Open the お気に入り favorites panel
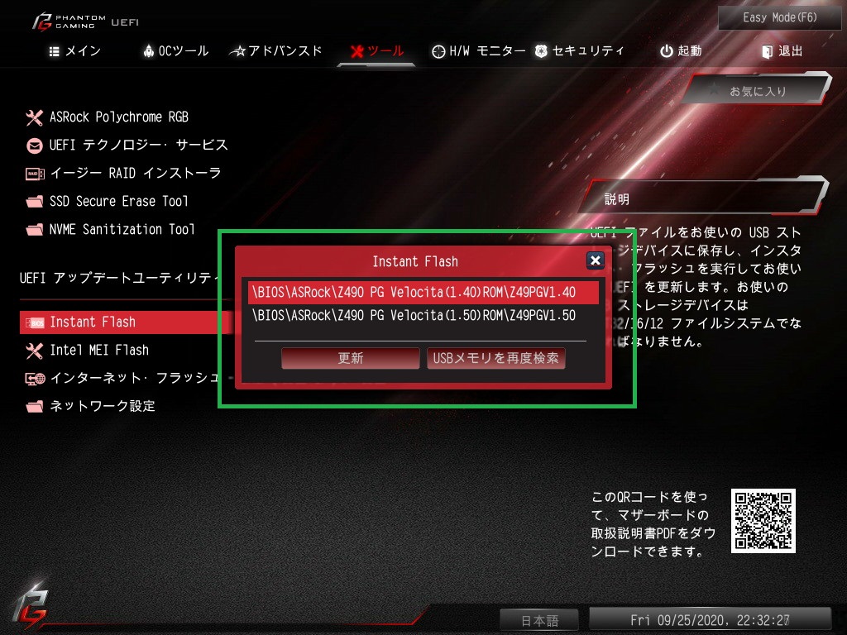 click(758, 91)
